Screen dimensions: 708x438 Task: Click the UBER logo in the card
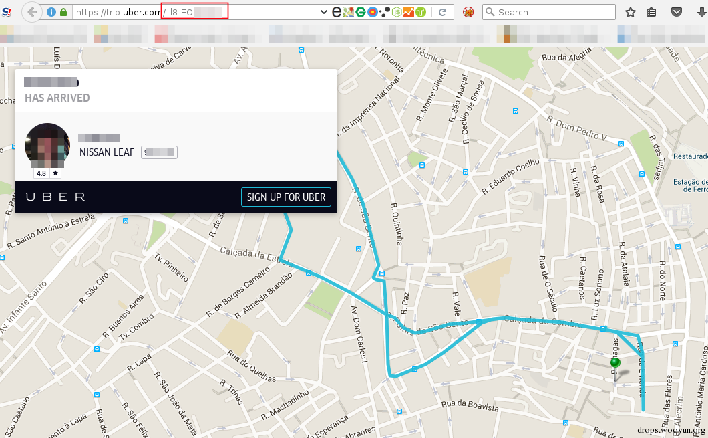55,197
